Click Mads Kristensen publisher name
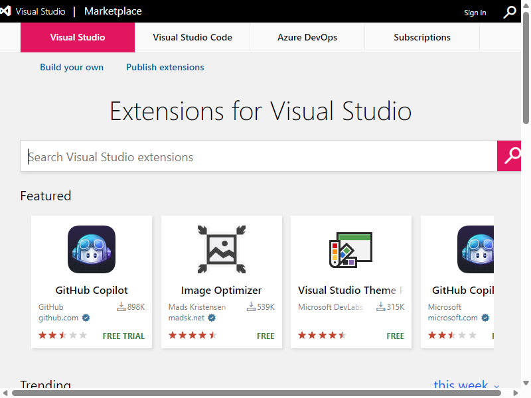The image size is (531, 398). pyautogui.click(x=197, y=307)
